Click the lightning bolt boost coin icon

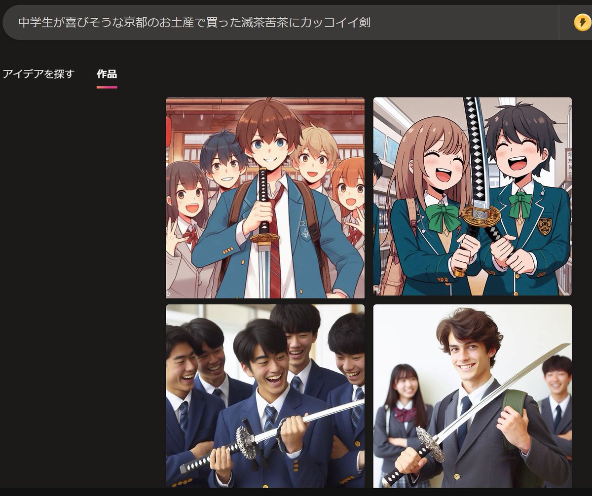coord(582,22)
